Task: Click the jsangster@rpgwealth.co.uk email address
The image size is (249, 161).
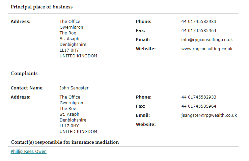Action: pos(209,115)
